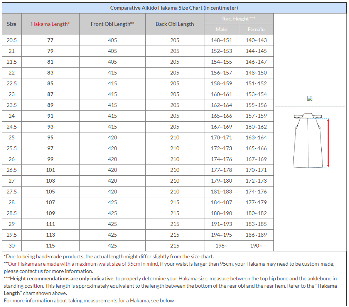Select hakama length 95 for size 25

click(x=51, y=137)
